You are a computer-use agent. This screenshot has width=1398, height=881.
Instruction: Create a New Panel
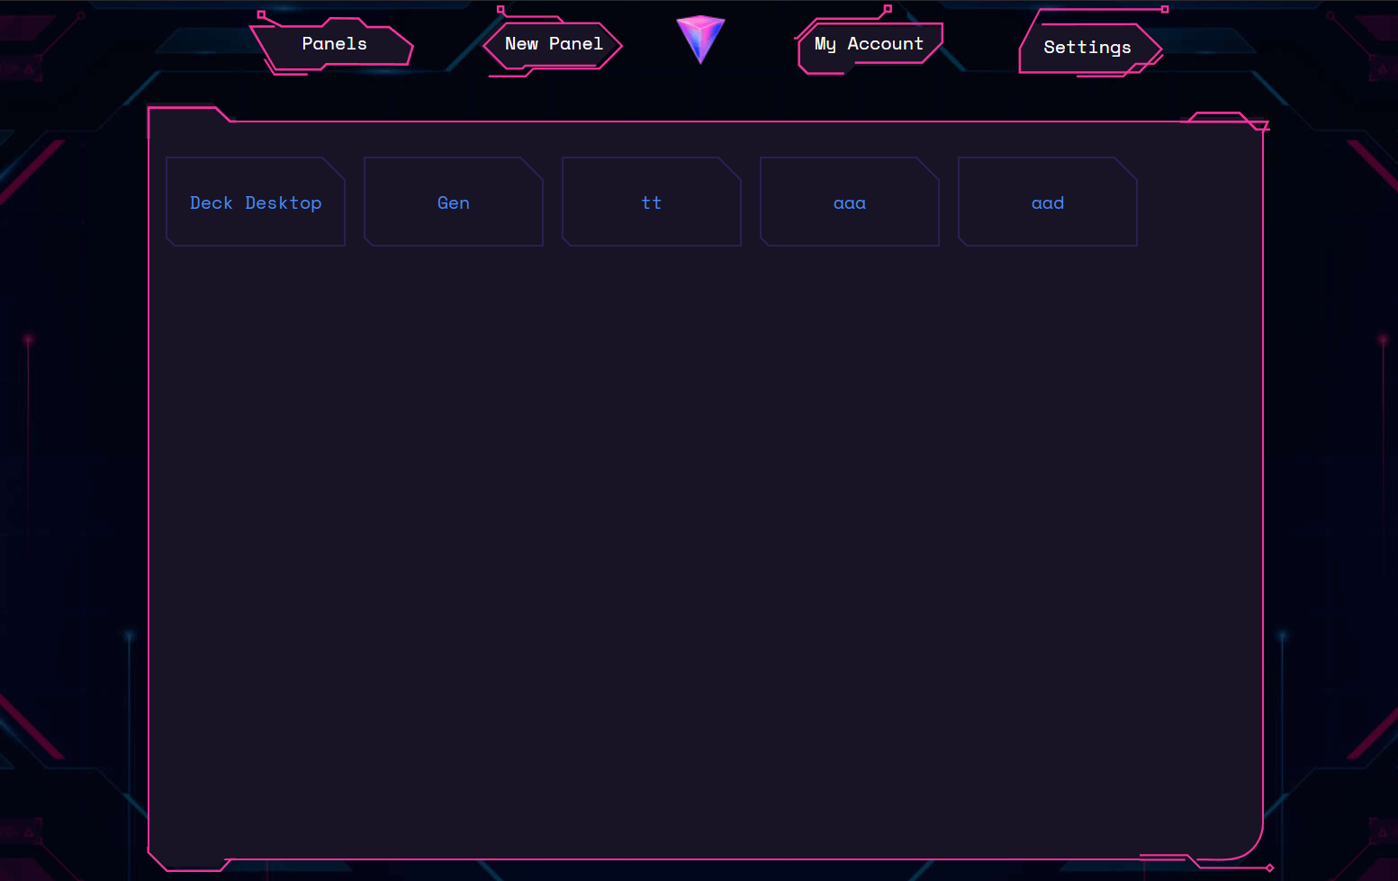(554, 44)
